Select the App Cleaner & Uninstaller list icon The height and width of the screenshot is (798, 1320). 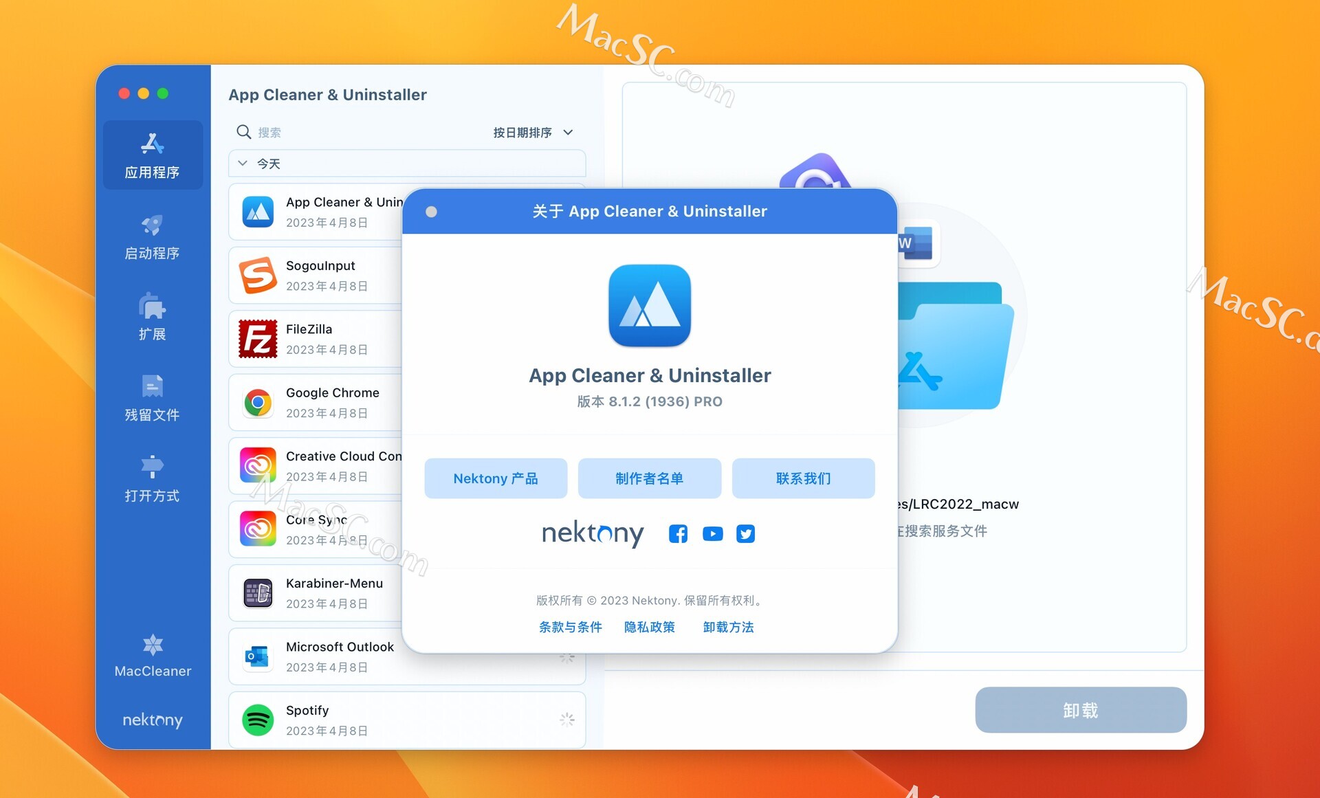coord(258,212)
